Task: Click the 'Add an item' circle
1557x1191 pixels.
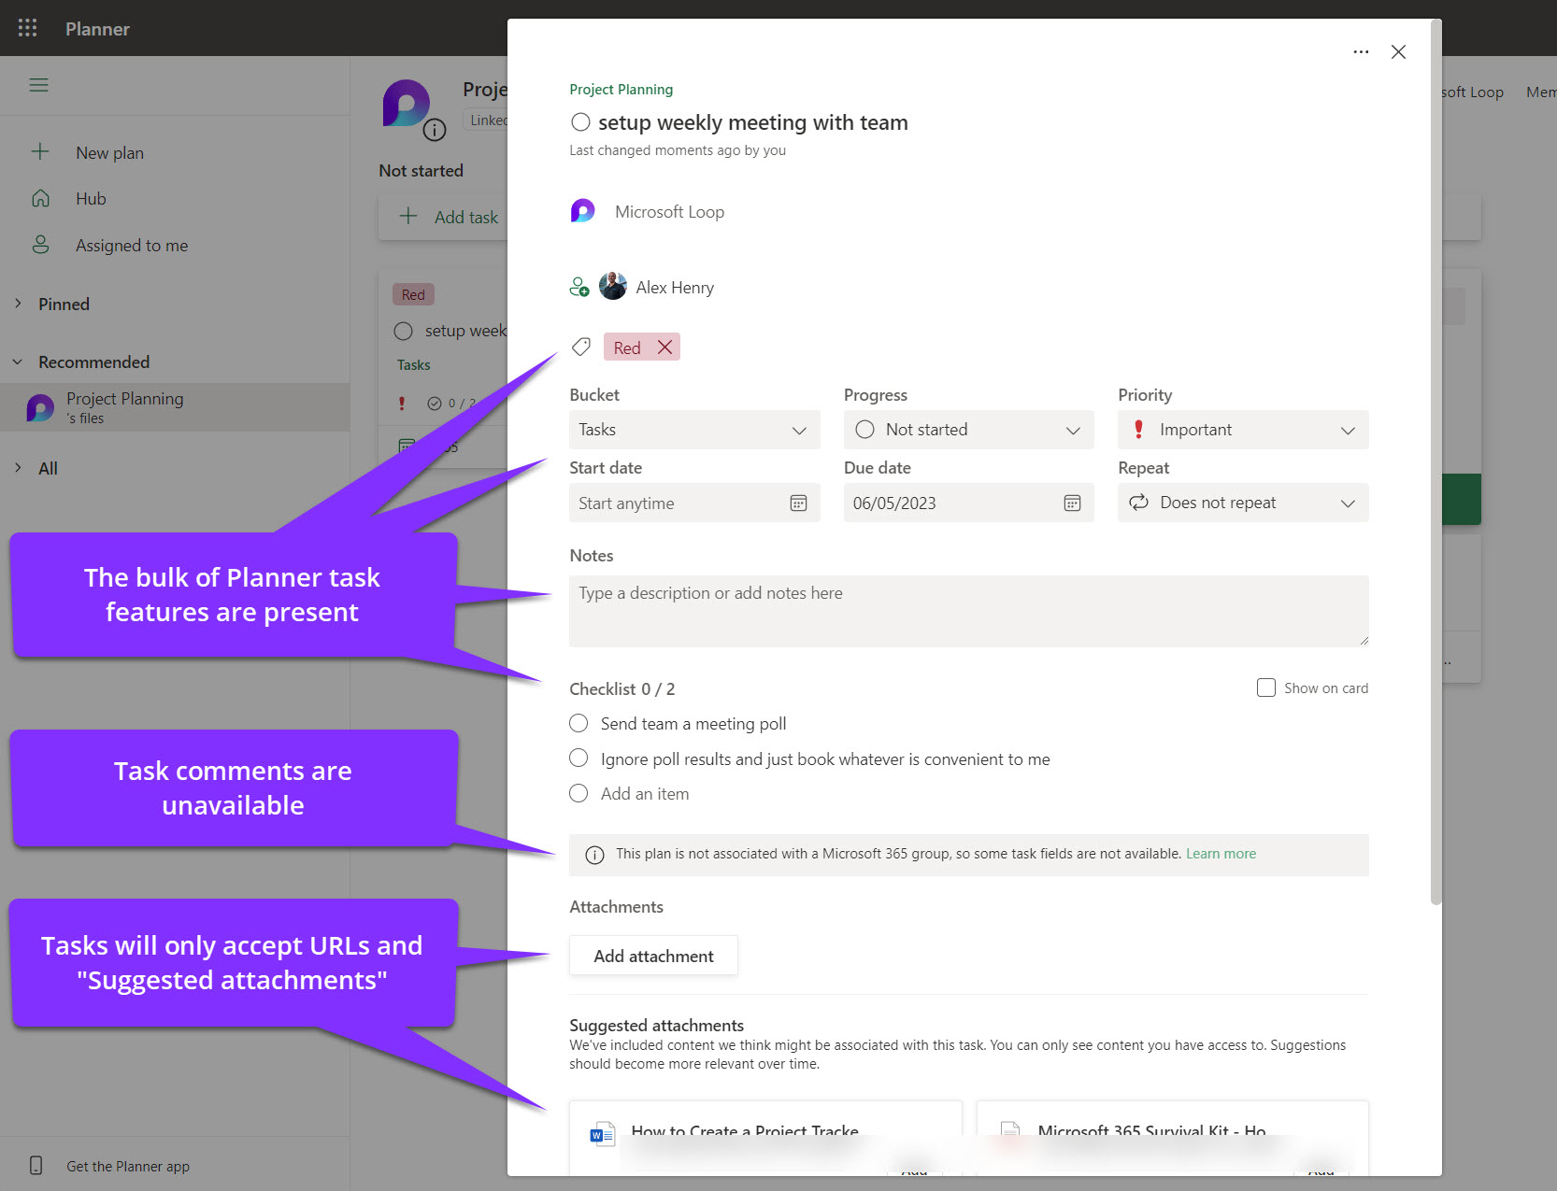Action: coord(579,793)
